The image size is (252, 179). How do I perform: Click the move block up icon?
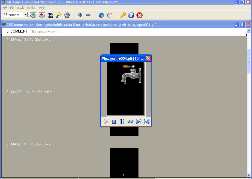(x=33, y=15)
